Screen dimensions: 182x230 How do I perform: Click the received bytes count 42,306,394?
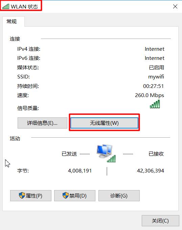pos(151,171)
